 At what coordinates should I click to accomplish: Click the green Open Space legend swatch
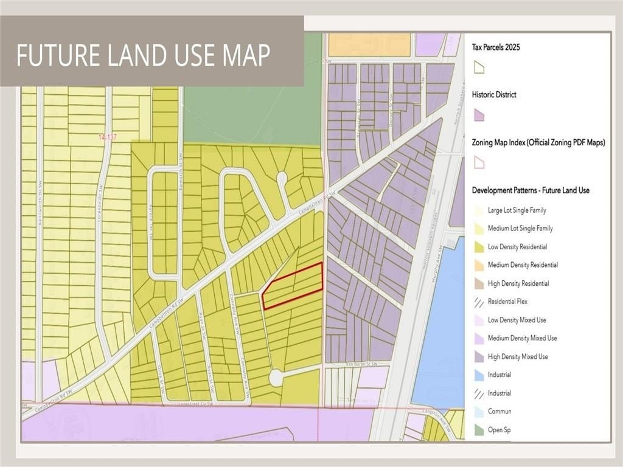(479, 430)
